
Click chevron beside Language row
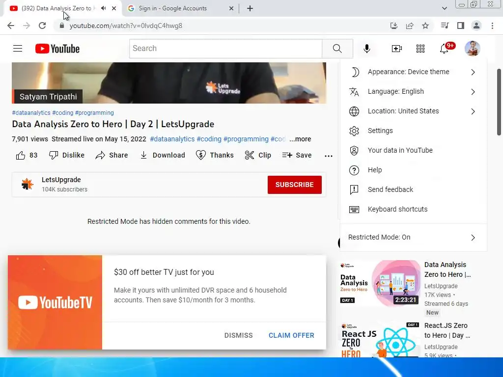[473, 92]
